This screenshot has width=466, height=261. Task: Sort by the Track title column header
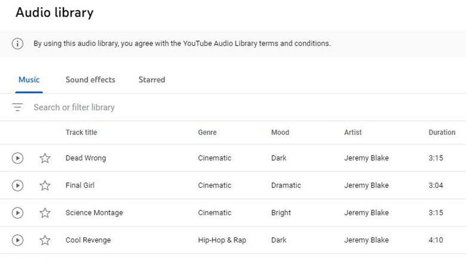(81, 132)
